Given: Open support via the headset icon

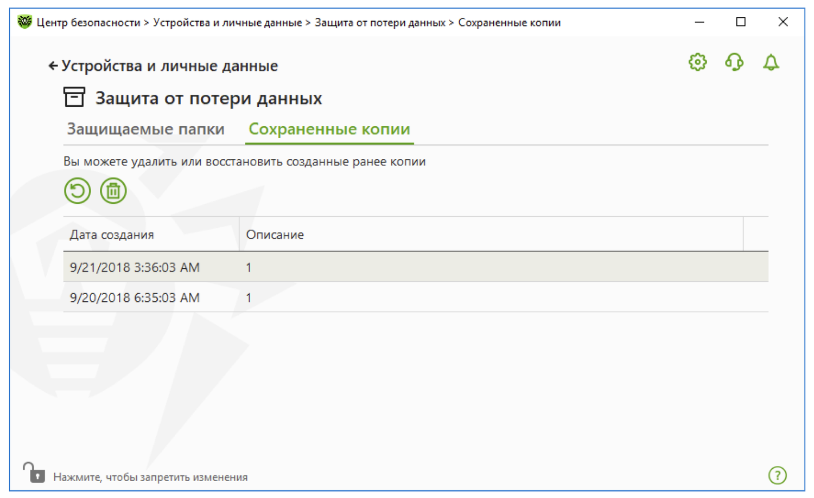Looking at the screenshot, I should click(x=734, y=62).
